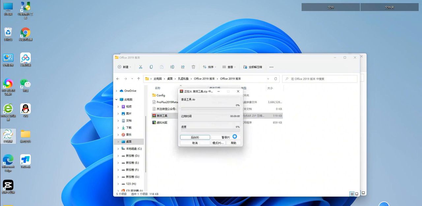
Task: Click the 后台(B) button in the extraction dialog
Action: pyautogui.click(x=195, y=137)
